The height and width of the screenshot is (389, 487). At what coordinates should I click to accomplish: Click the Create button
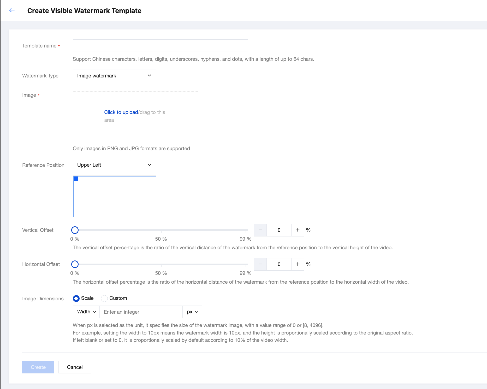(x=38, y=367)
